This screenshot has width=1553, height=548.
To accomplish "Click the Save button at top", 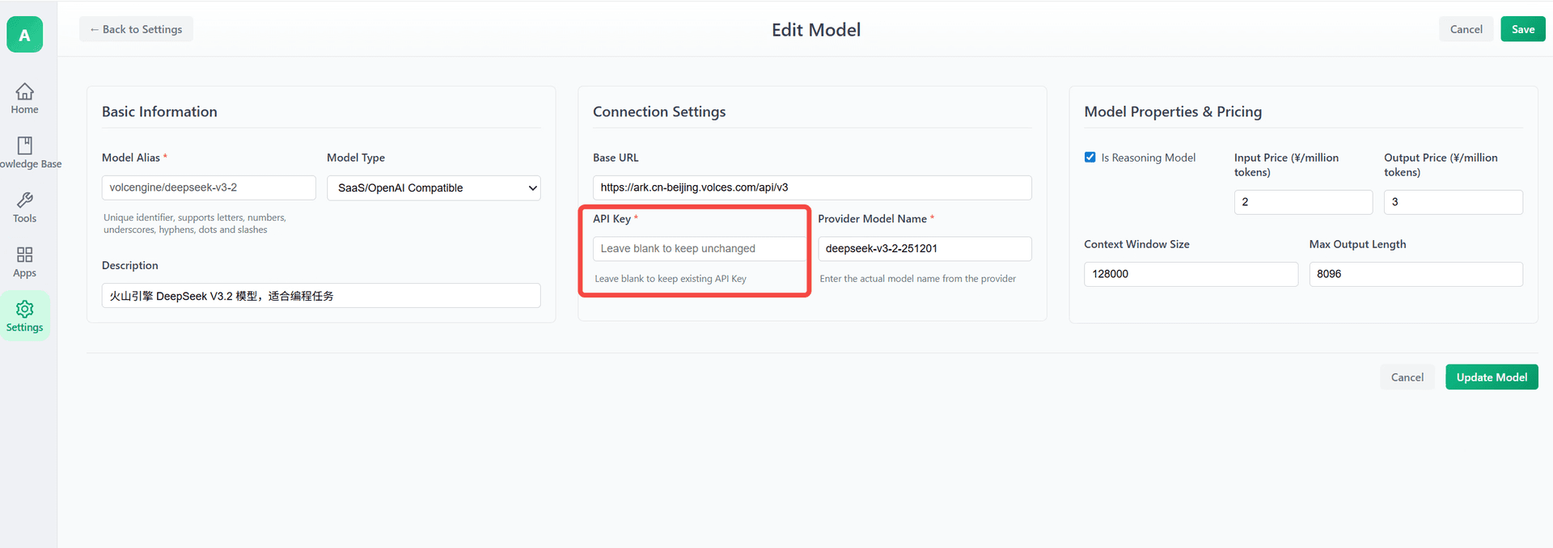I will 1522,29.
